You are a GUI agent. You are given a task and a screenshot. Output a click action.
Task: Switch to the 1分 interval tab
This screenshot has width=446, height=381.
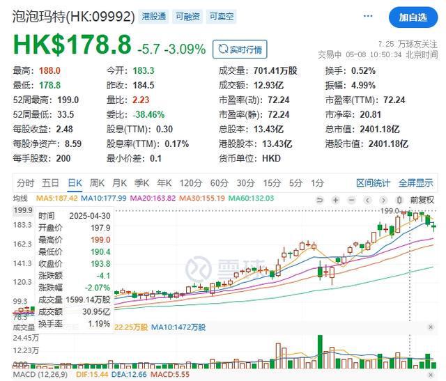(x=317, y=182)
